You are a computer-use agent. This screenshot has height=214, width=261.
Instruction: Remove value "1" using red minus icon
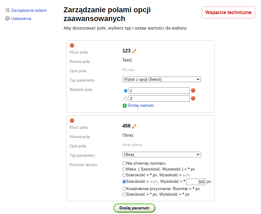click(193, 91)
